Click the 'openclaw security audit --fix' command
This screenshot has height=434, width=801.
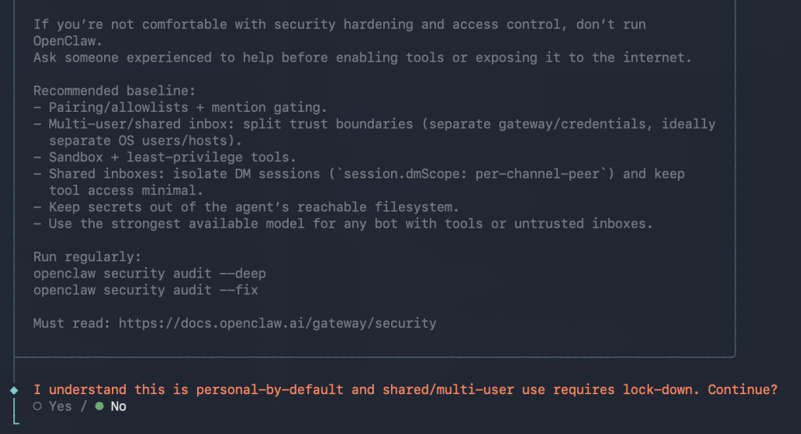145,290
